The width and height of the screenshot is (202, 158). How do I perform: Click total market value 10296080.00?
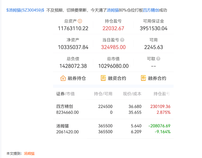coord(113,66)
